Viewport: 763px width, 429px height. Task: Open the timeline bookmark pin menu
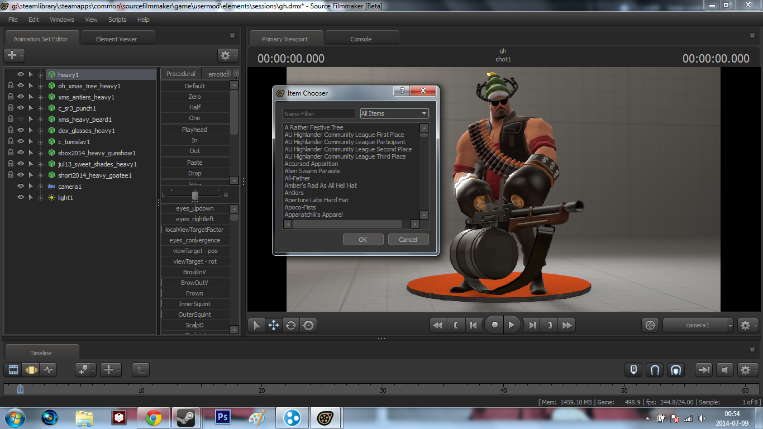point(85,370)
